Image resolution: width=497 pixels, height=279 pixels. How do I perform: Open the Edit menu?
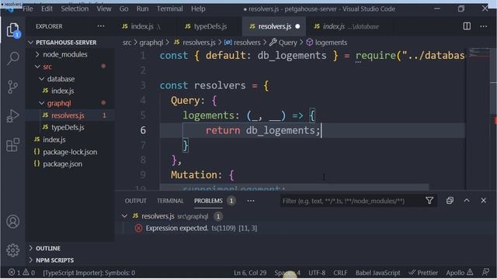[47, 9]
